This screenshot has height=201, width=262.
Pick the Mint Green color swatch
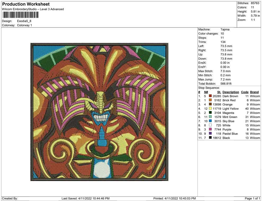point(210,117)
